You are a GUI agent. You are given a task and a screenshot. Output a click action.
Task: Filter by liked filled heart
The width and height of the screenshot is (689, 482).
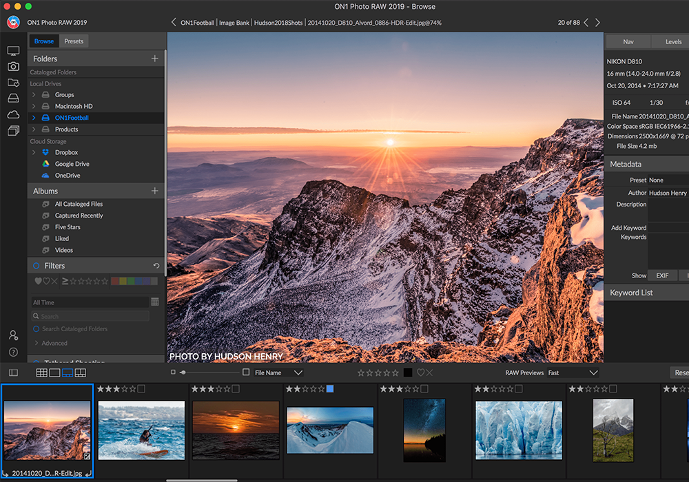(38, 281)
